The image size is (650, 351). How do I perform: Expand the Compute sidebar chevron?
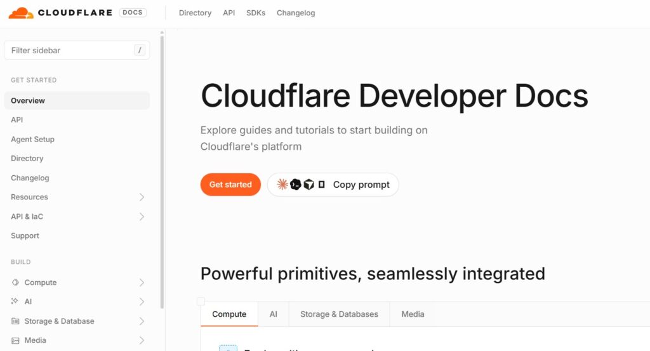(x=142, y=282)
